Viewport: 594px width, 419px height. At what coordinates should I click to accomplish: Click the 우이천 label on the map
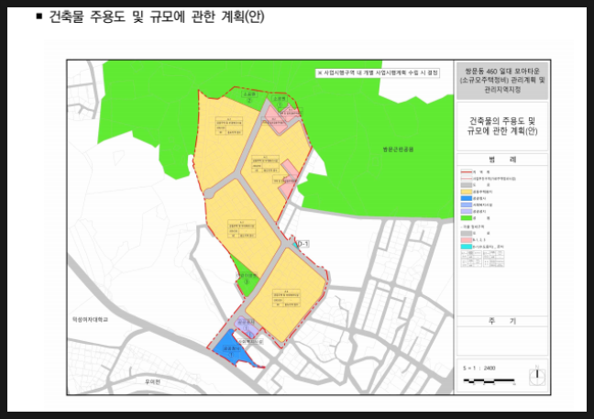(x=153, y=382)
